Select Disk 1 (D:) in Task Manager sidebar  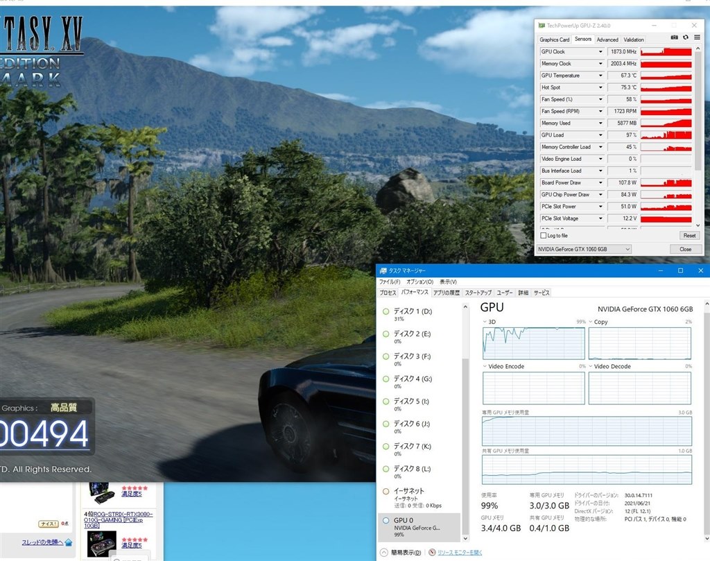419,314
